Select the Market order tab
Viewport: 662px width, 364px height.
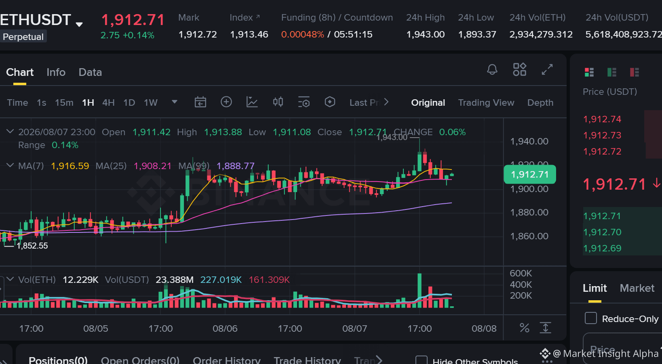pos(637,288)
